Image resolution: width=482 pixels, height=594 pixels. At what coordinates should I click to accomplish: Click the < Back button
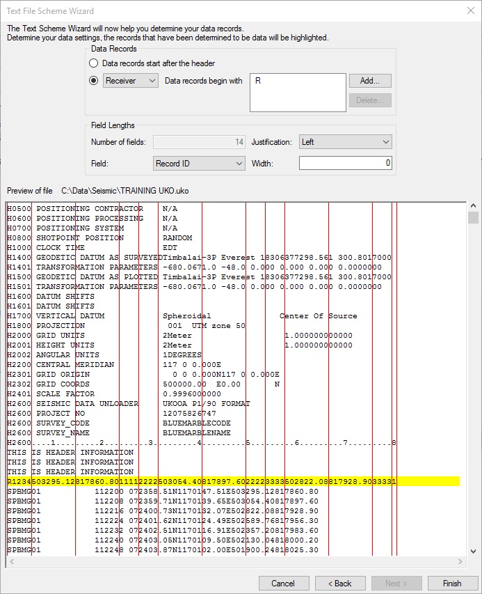click(x=340, y=584)
